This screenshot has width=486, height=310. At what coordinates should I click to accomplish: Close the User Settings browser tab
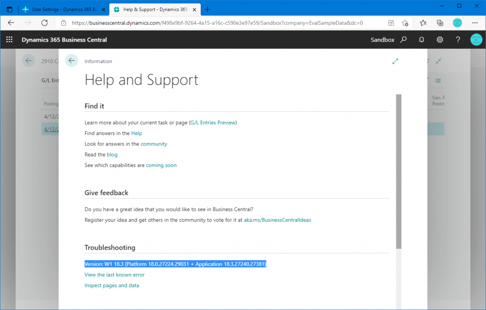pyautogui.click(x=103, y=9)
